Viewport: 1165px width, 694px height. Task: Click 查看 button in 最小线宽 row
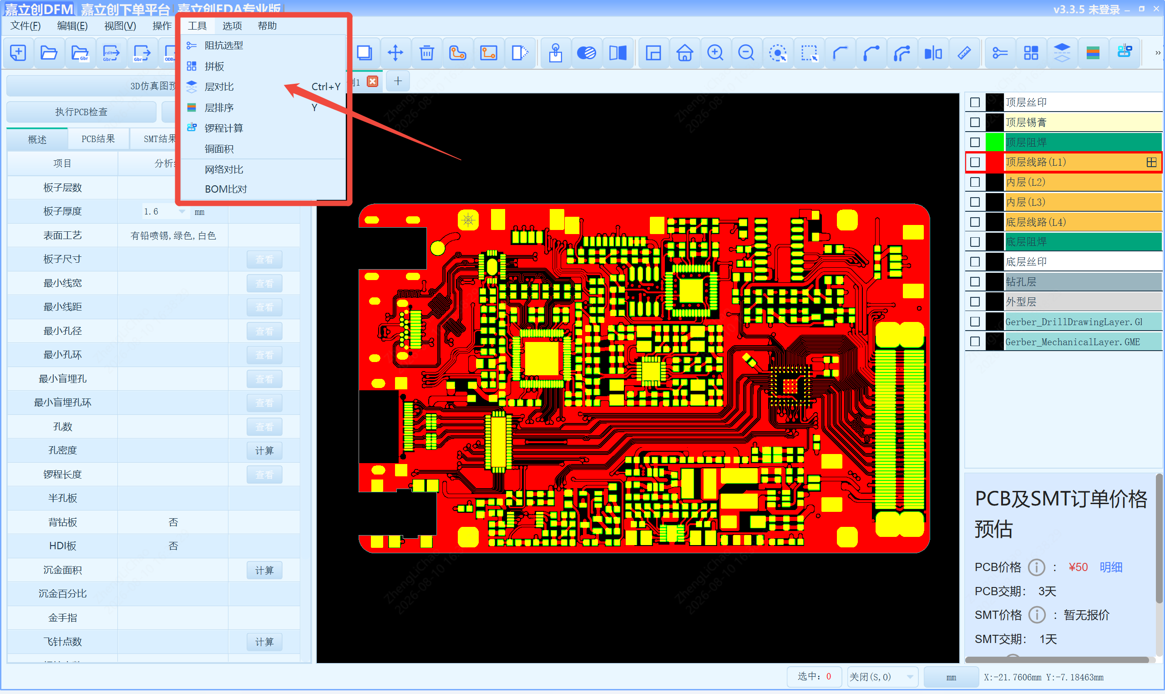click(x=264, y=284)
